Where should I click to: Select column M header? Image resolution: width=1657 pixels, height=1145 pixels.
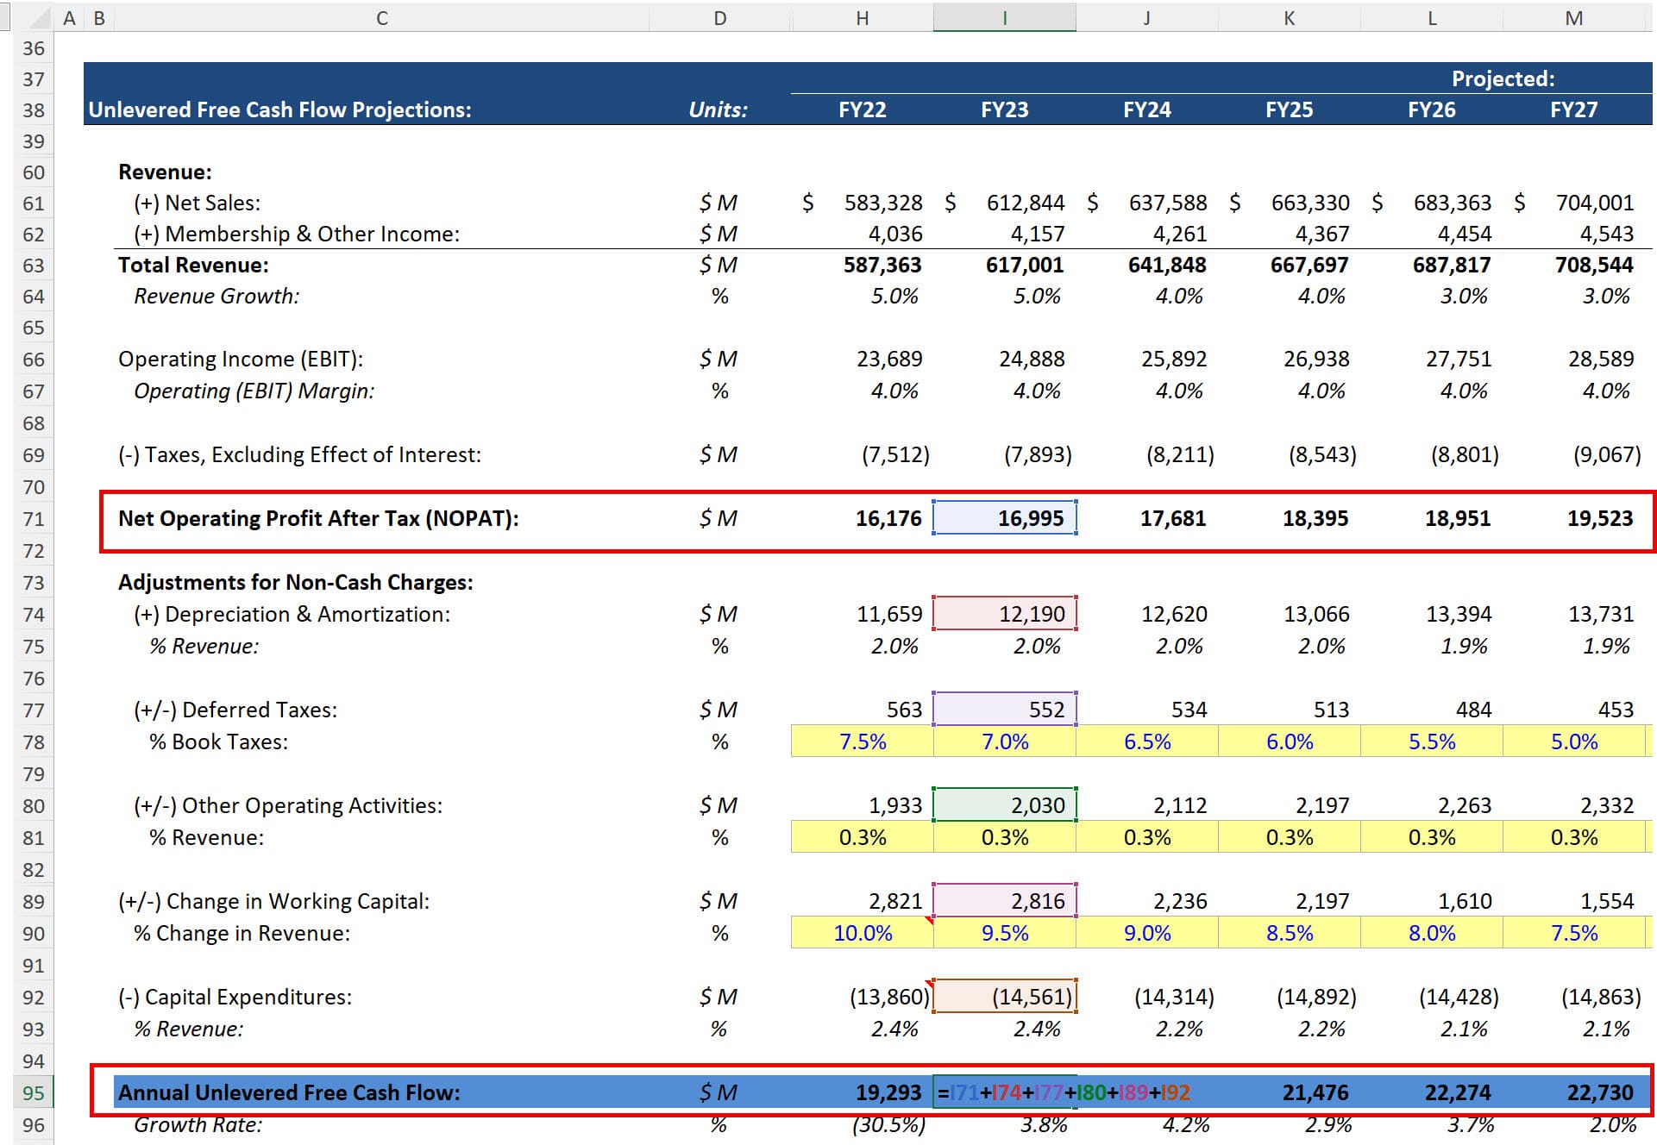(1576, 16)
